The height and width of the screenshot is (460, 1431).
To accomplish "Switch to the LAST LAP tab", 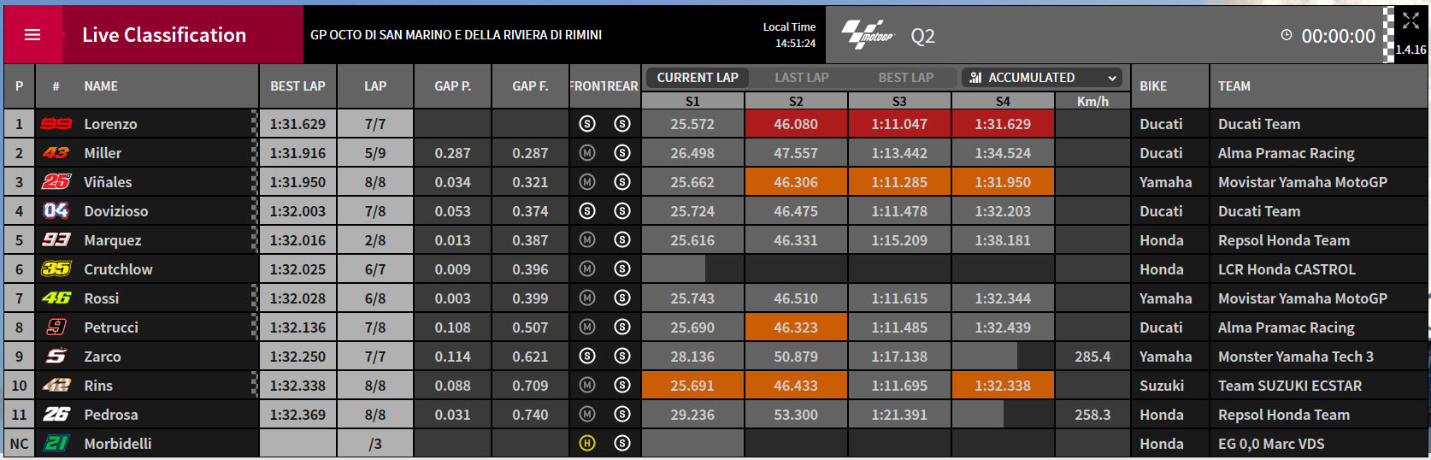I will pos(801,78).
